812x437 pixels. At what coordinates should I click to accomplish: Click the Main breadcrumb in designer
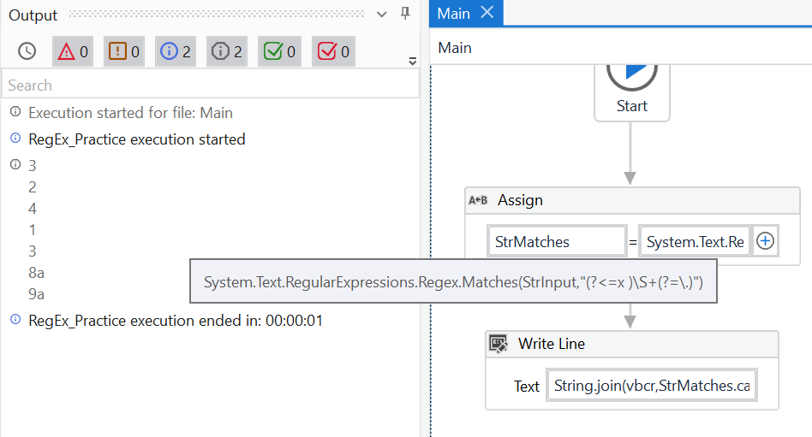point(455,48)
